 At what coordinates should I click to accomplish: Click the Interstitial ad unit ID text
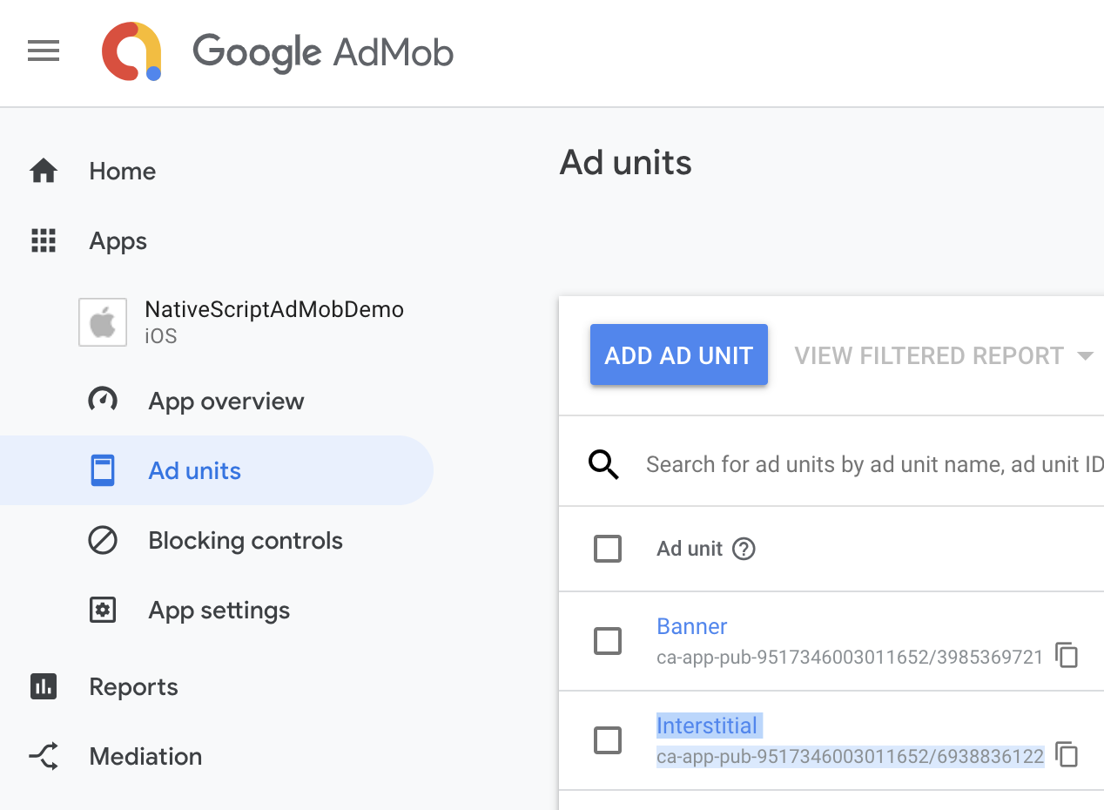tap(850, 757)
